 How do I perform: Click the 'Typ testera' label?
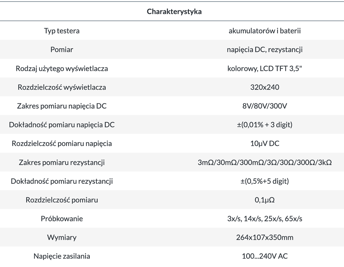[x=62, y=31]
